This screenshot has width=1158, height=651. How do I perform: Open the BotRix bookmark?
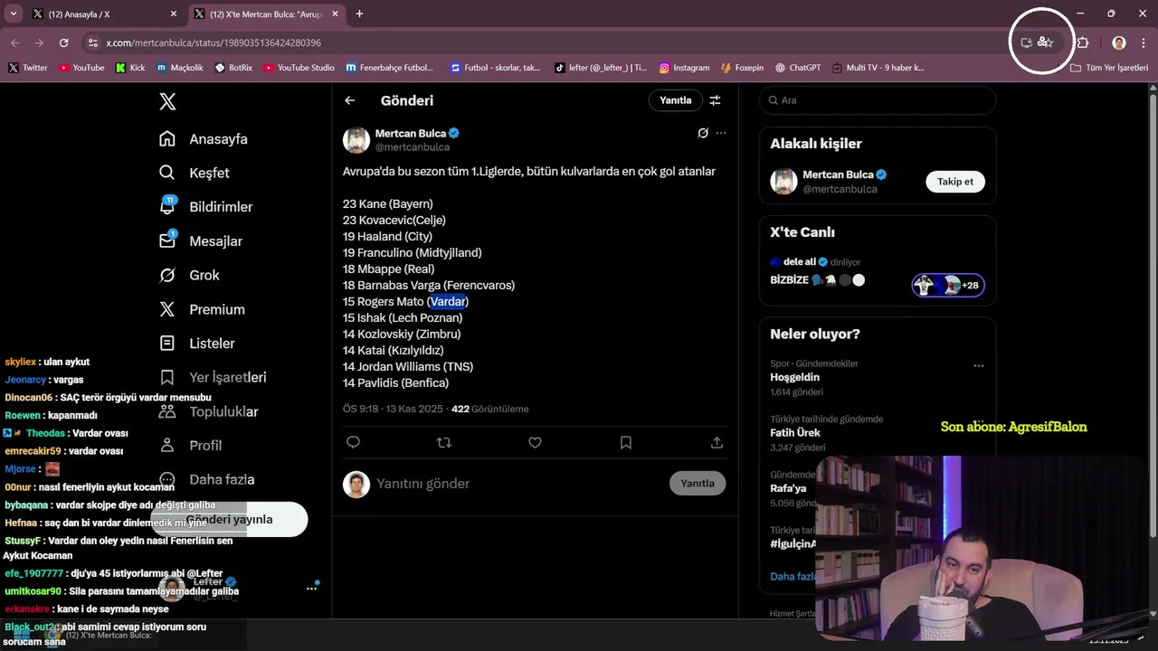[233, 68]
